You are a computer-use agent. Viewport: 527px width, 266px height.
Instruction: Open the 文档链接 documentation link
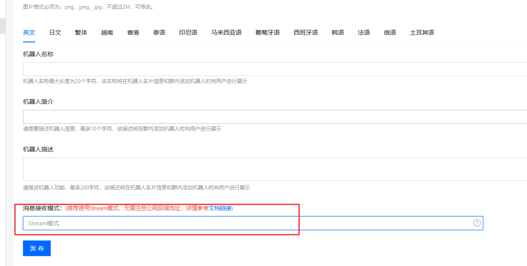pos(220,208)
